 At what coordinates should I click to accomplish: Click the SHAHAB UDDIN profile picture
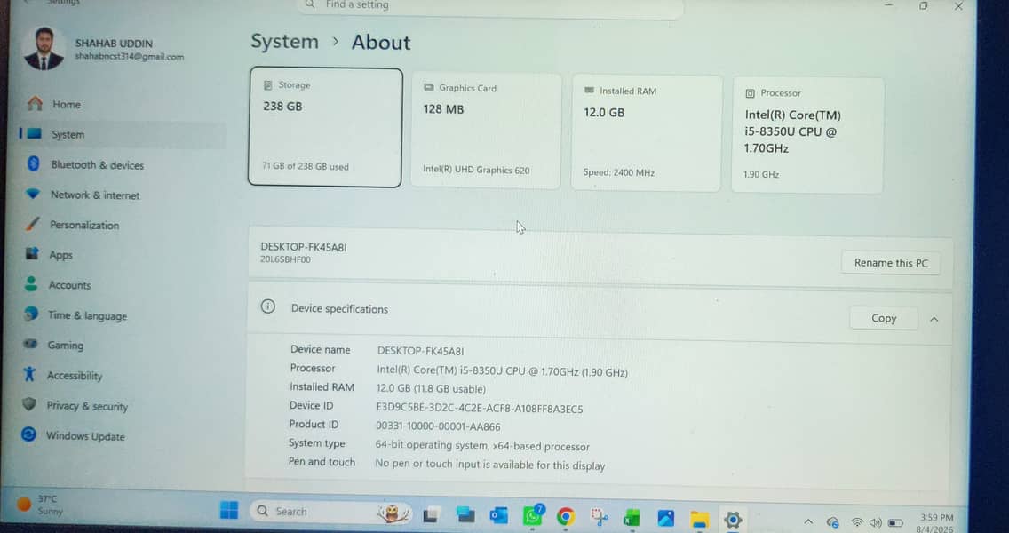[x=44, y=49]
